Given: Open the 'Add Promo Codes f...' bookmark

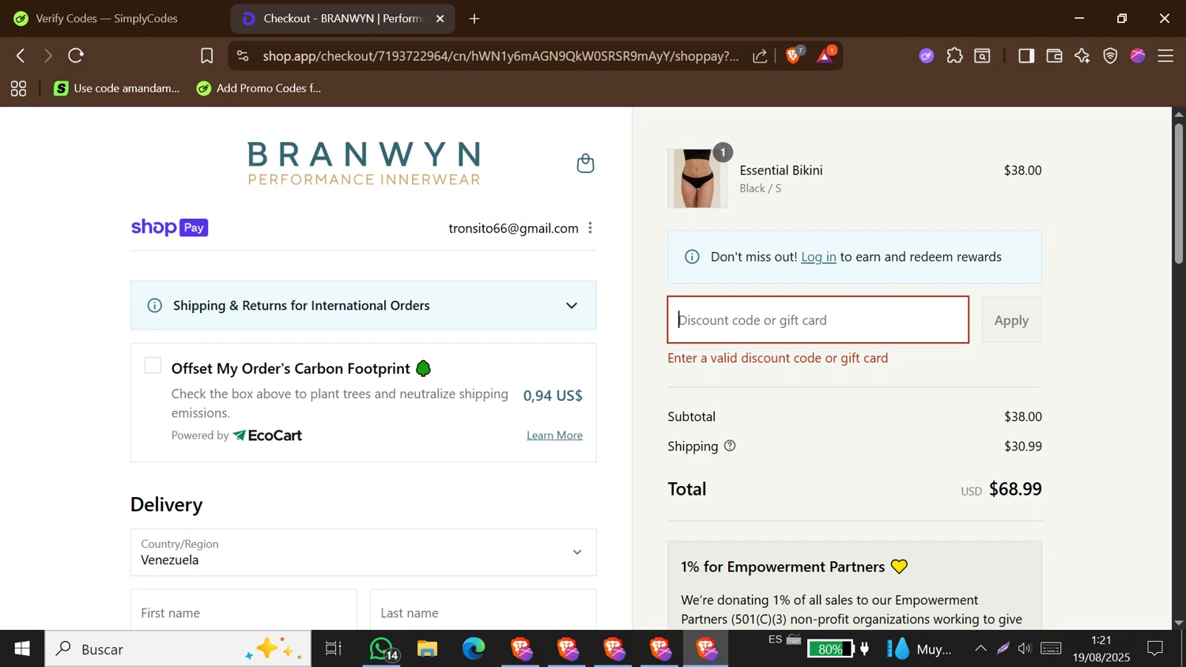Looking at the screenshot, I should tap(259, 89).
